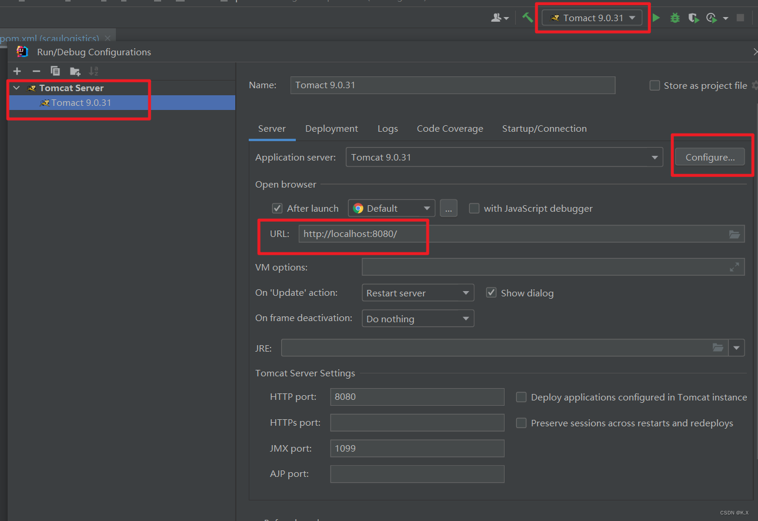
Task: Toggle the Show dialog checkbox
Action: 492,293
